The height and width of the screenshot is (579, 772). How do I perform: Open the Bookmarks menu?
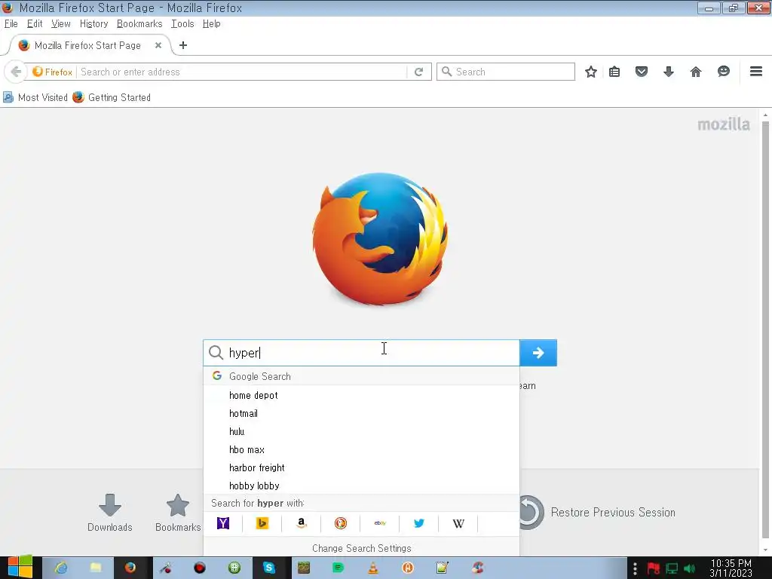tap(139, 23)
